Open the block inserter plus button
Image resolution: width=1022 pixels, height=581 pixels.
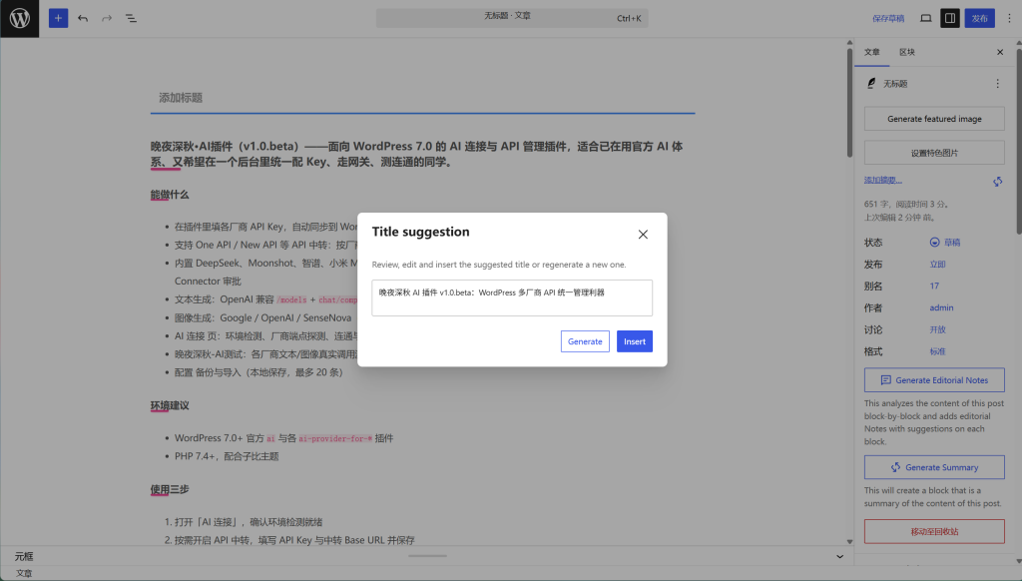[58, 18]
